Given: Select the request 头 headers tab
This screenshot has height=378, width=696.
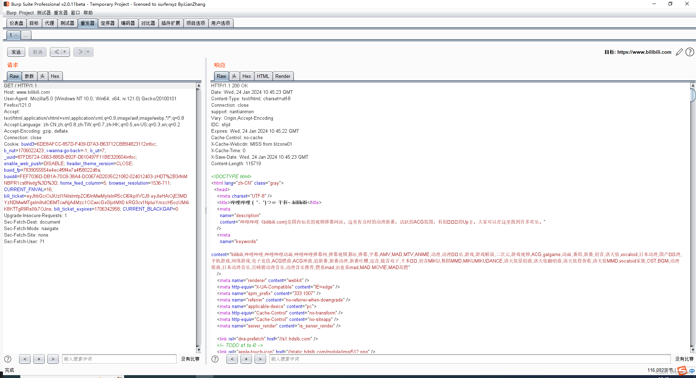Looking at the screenshot, I should (x=42, y=76).
